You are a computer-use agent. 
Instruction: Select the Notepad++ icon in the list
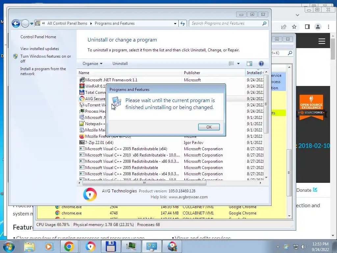click(x=82, y=124)
